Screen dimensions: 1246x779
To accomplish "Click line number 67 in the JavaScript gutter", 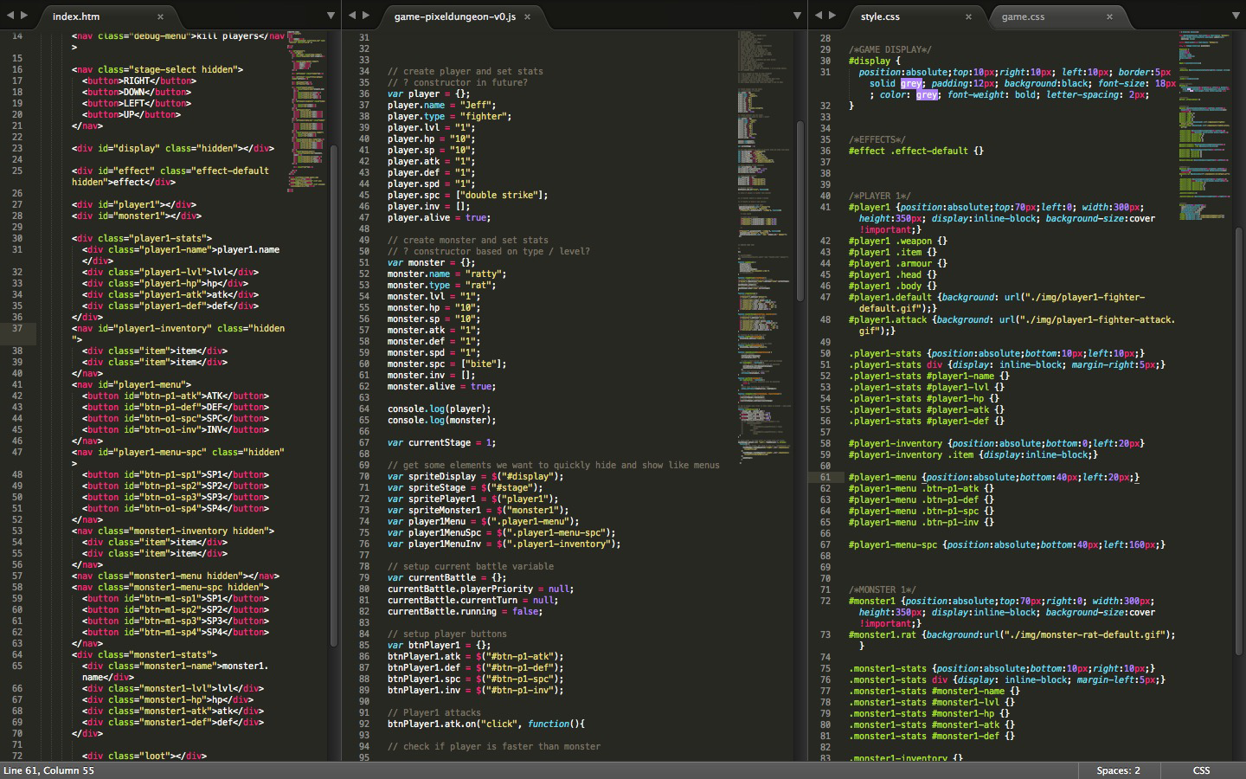I will pos(363,442).
